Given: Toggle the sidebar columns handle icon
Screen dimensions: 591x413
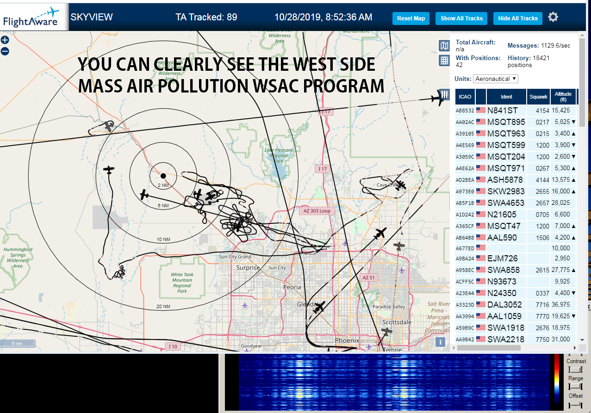Looking at the screenshot, I should (445, 94).
